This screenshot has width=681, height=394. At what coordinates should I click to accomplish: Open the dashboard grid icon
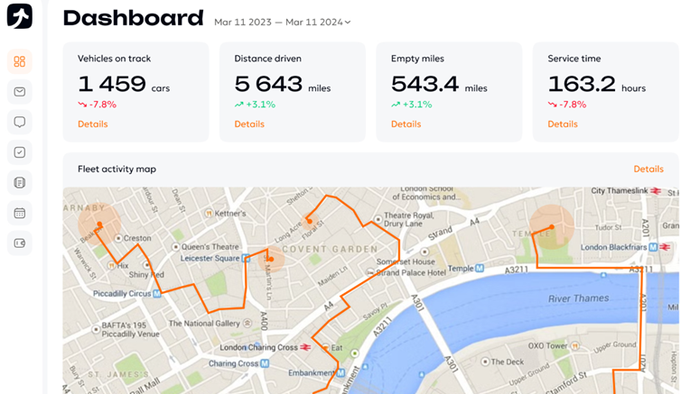click(19, 61)
